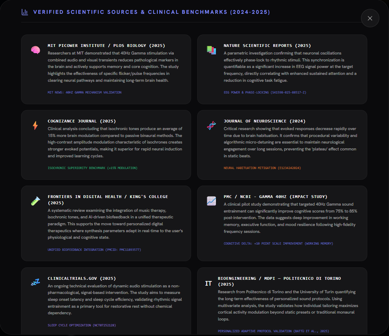Image resolution: width=389 pixels, height=336 pixels.
Task: Click the DNA icon on Journal of Neuroscience card
Action: (211, 126)
